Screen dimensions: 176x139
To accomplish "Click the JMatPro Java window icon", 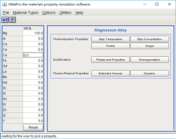I will (x=5, y=4).
